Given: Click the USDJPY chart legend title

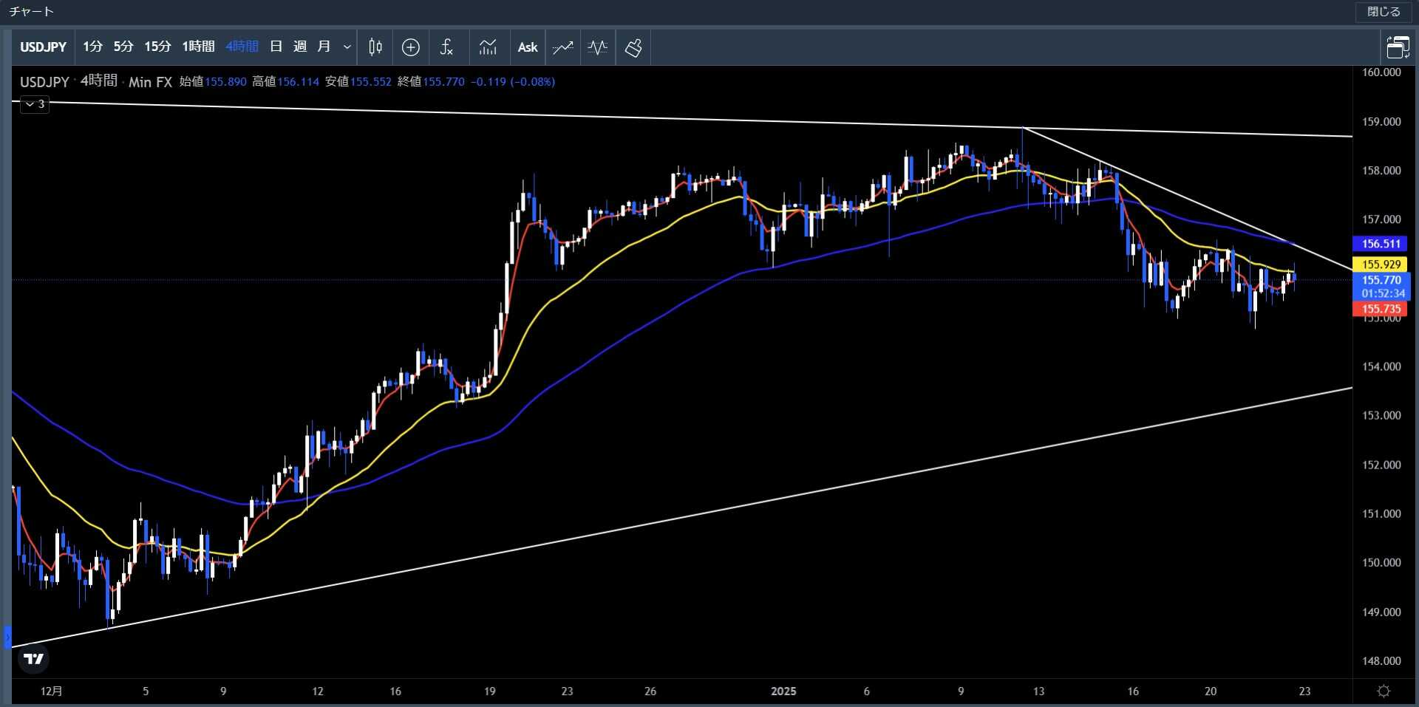Looking at the screenshot, I should point(44,82).
